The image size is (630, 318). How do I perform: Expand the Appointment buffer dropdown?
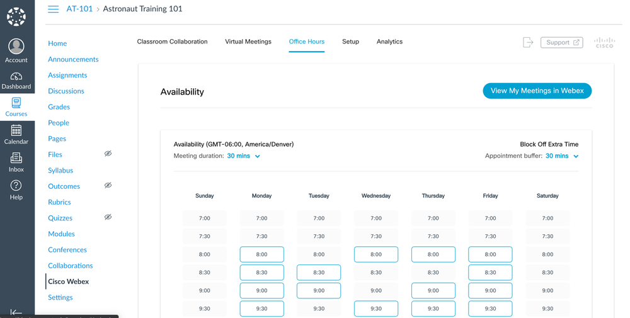(562, 156)
